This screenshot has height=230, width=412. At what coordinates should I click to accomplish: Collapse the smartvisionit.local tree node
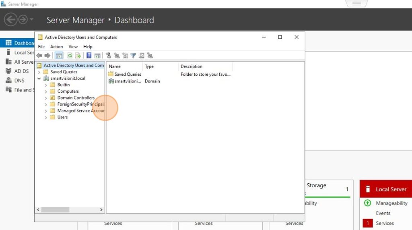pyautogui.click(x=39, y=79)
